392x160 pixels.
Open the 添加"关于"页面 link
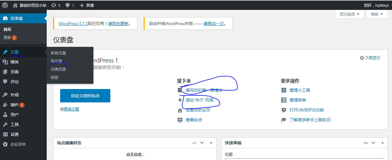[200, 100]
